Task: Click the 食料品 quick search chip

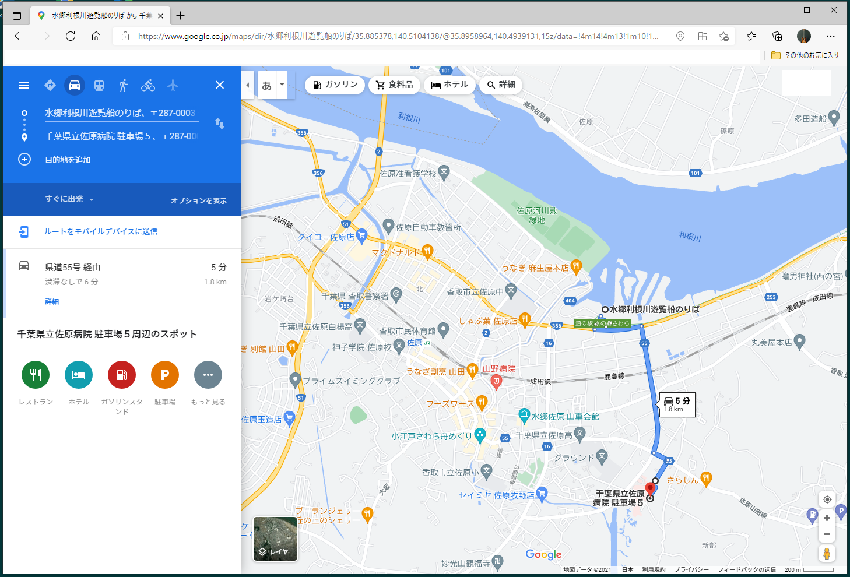Action: point(395,85)
